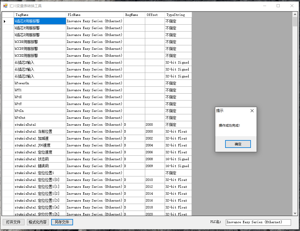Sort by the TagName column header
Screen dimensions: 300x231
tap(40, 15)
